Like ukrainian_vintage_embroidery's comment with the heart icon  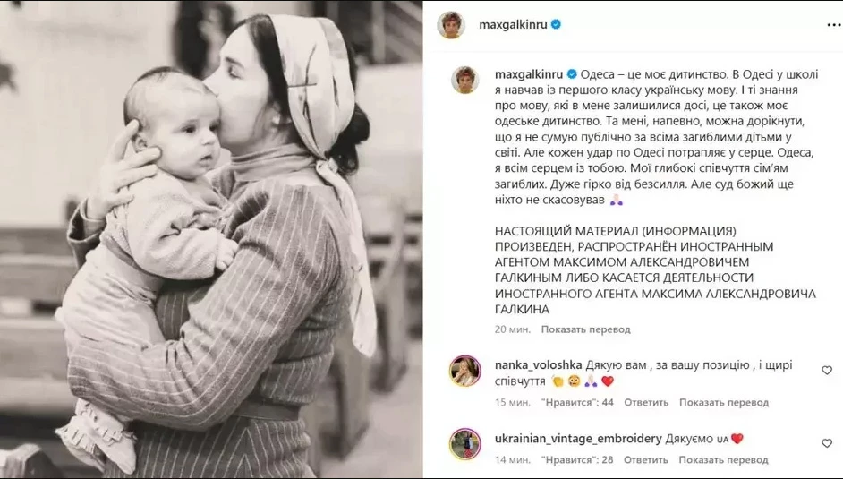(x=827, y=443)
